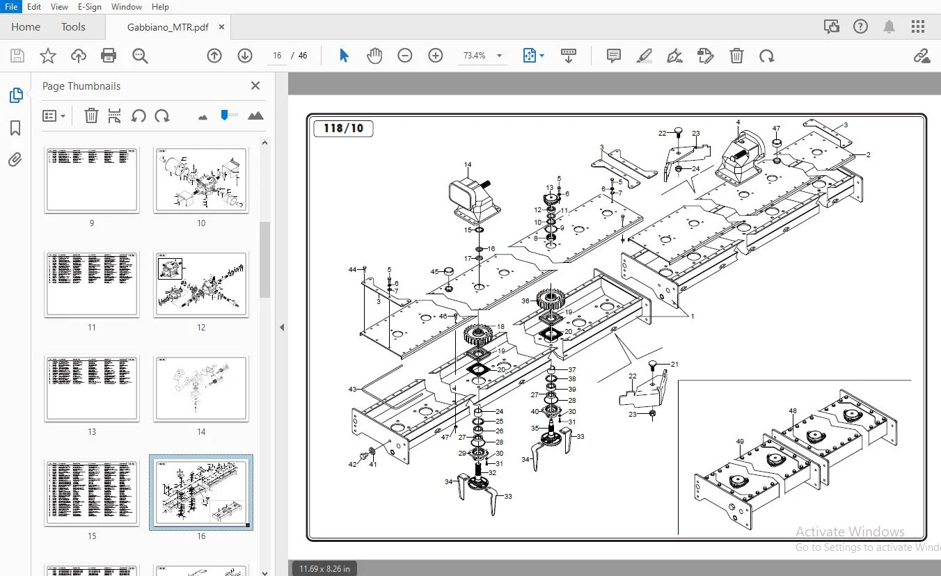Open the thumbnails options dropdown menu
This screenshot has height=576, width=941.
click(54, 116)
